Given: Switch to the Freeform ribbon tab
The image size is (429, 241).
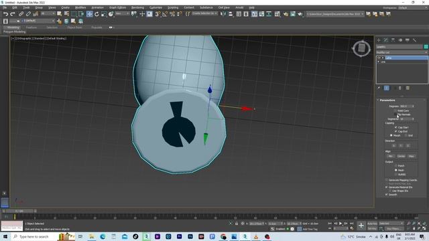Looking at the screenshot, I should [32, 27].
